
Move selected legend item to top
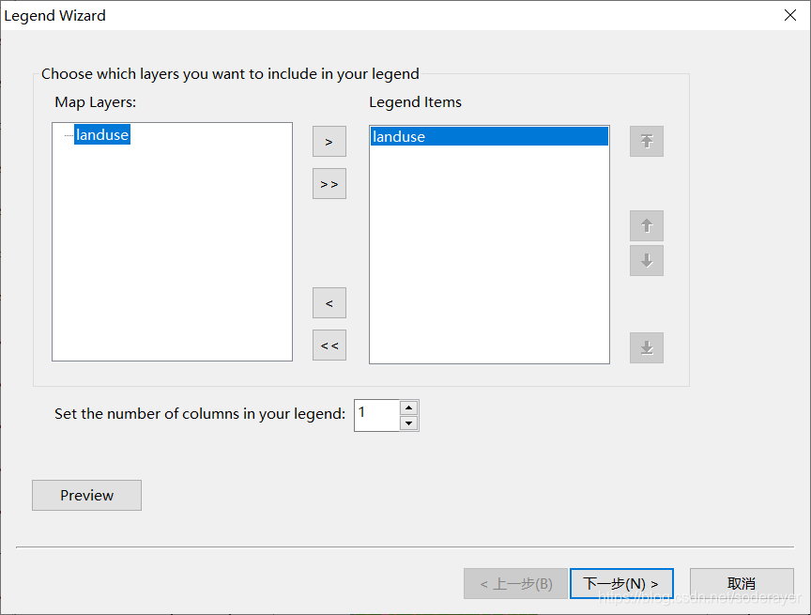[647, 141]
